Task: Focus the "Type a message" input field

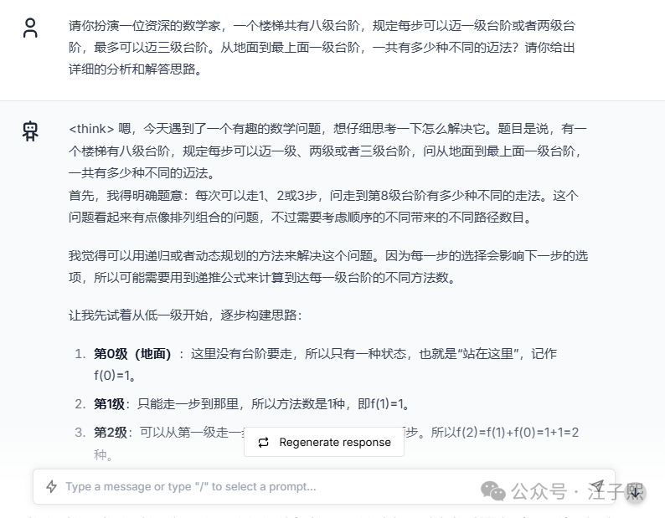Action: [324, 487]
